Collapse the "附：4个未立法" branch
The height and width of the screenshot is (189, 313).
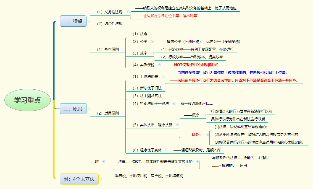tap(100, 179)
